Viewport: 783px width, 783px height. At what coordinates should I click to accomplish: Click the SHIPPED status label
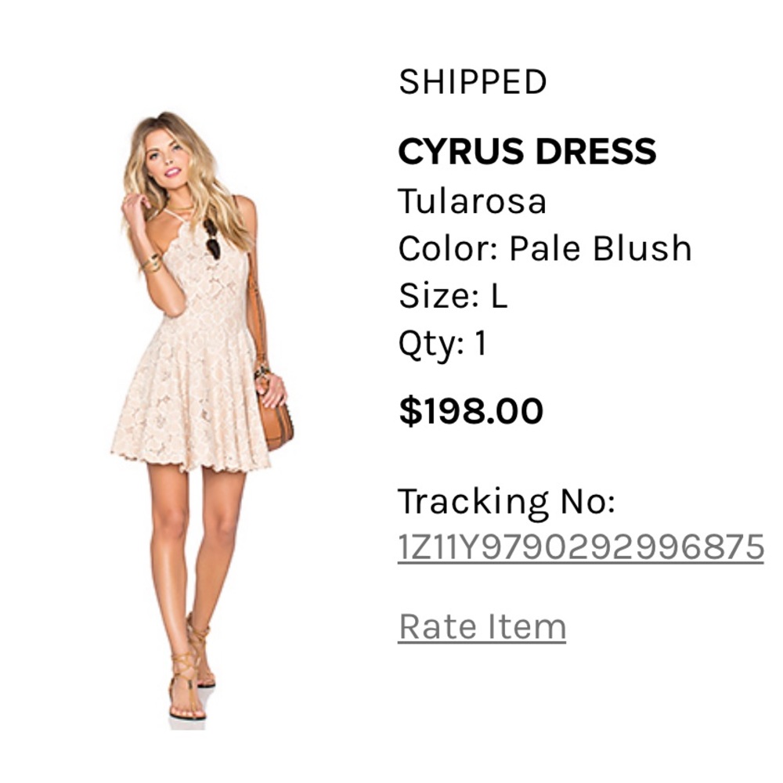click(472, 78)
